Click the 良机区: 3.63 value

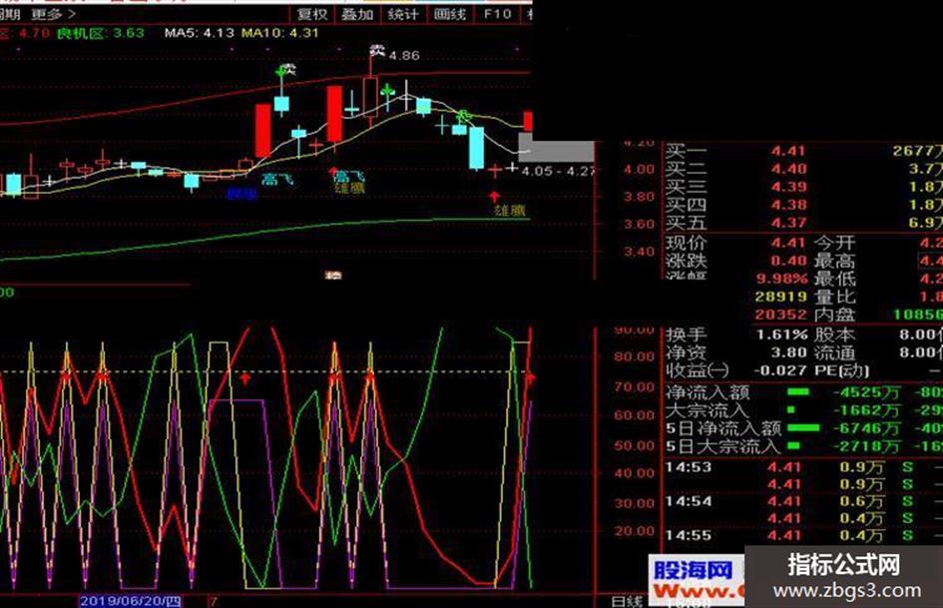click(101, 33)
